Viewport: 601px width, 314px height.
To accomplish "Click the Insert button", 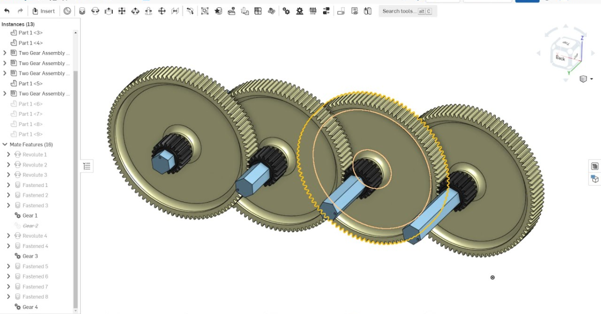I will click(x=44, y=11).
